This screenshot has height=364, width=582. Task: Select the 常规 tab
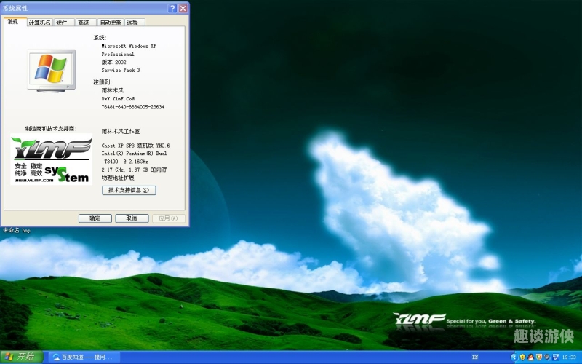tap(14, 22)
